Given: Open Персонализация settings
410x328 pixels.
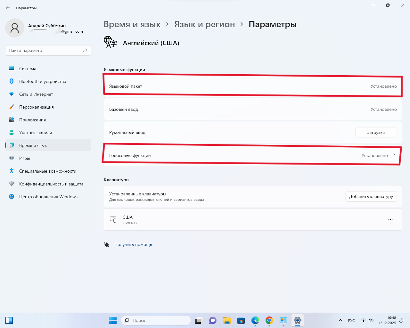Looking at the screenshot, I should (x=48, y=107).
